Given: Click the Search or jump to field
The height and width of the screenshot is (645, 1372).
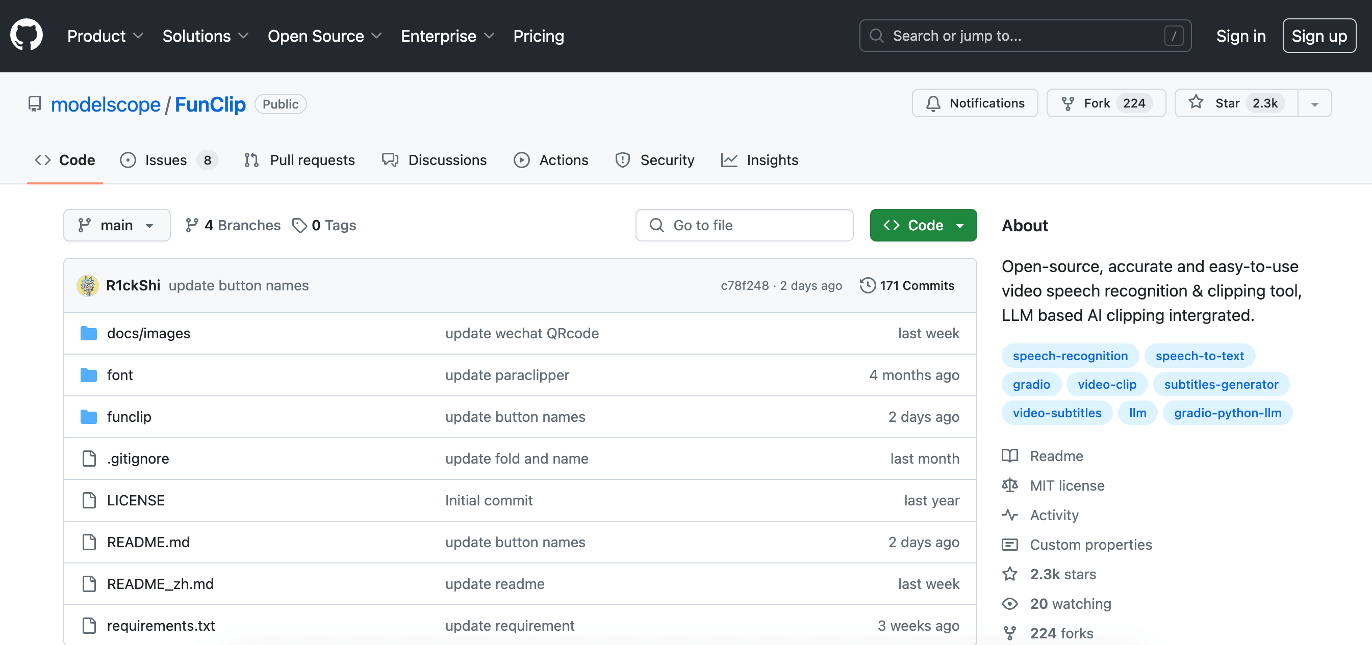Looking at the screenshot, I should (1025, 36).
